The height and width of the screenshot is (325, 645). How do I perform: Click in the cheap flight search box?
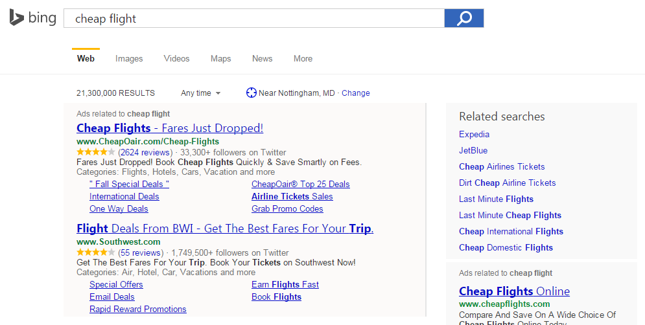(x=253, y=18)
